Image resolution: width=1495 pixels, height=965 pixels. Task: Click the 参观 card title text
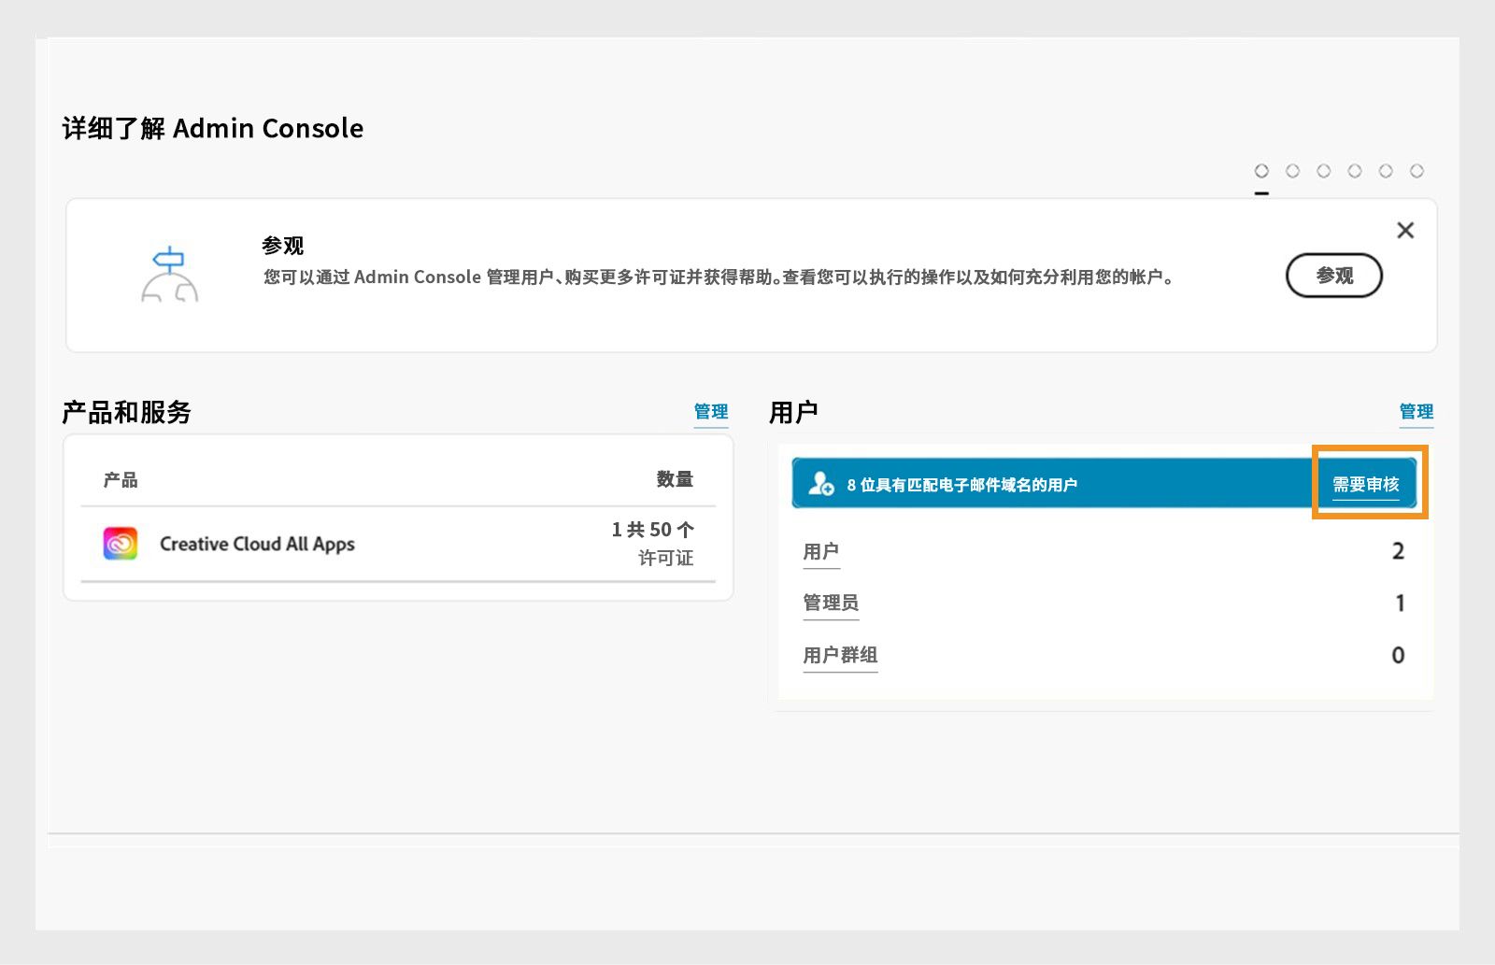coord(282,246)
